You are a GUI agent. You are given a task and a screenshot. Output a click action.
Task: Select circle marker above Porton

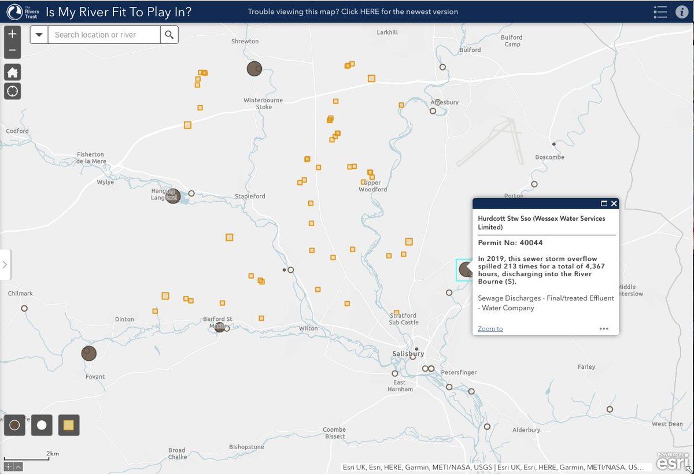tap(534, 184)
